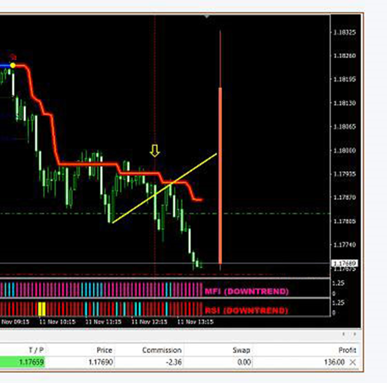
Task: Sort trades by the T / P column
Action: 36,350
